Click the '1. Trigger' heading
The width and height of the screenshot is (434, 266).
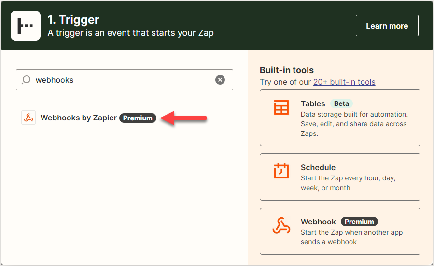pos(73,20)
